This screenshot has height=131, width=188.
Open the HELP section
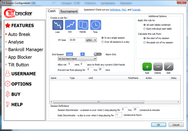pyautogui.click(x=17, y=105)
